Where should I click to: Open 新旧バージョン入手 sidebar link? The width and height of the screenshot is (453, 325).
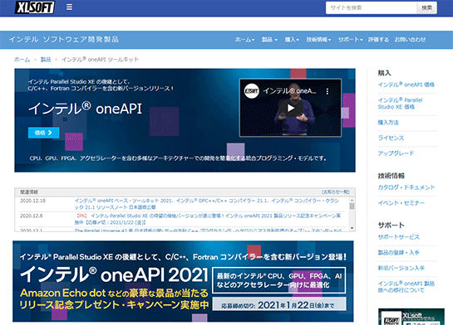coord(401,268)
